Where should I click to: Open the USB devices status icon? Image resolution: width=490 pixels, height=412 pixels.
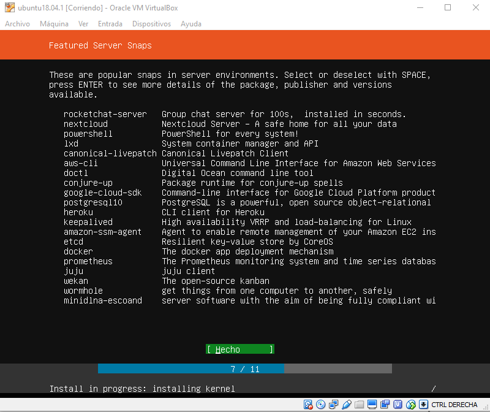(x=347, y=405)
